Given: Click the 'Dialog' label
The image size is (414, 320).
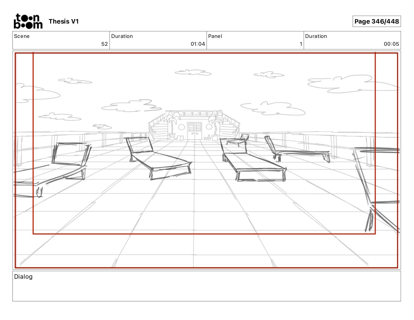Looking at the screenshot, I should (23, 277).
